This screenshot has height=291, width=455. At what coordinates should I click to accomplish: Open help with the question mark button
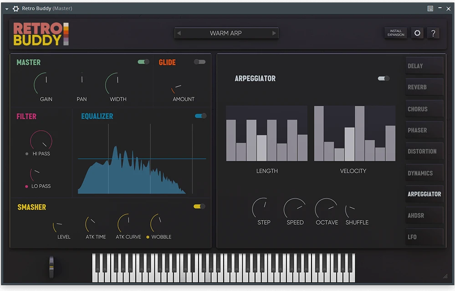(433, 33)
